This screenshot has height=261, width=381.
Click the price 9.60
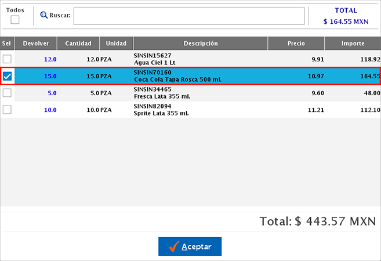click(318, 93)
